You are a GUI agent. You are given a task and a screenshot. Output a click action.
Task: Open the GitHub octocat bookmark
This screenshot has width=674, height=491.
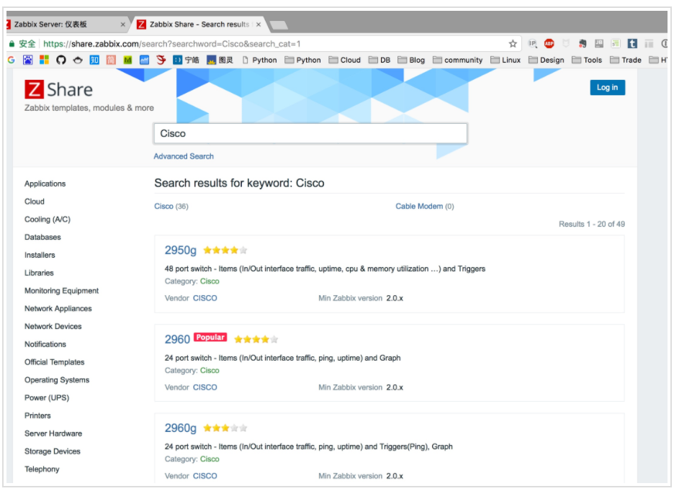click(61, 60)
